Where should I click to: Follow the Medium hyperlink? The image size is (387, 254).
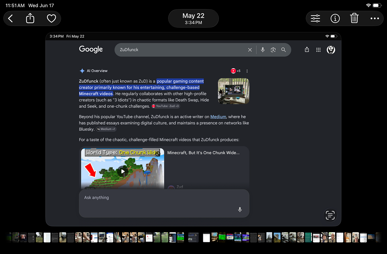click(x=218, y=117)
